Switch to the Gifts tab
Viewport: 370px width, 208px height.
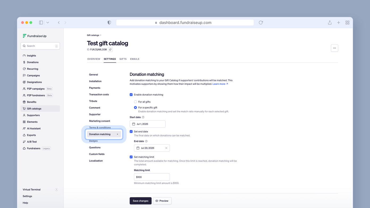point(123,59)
